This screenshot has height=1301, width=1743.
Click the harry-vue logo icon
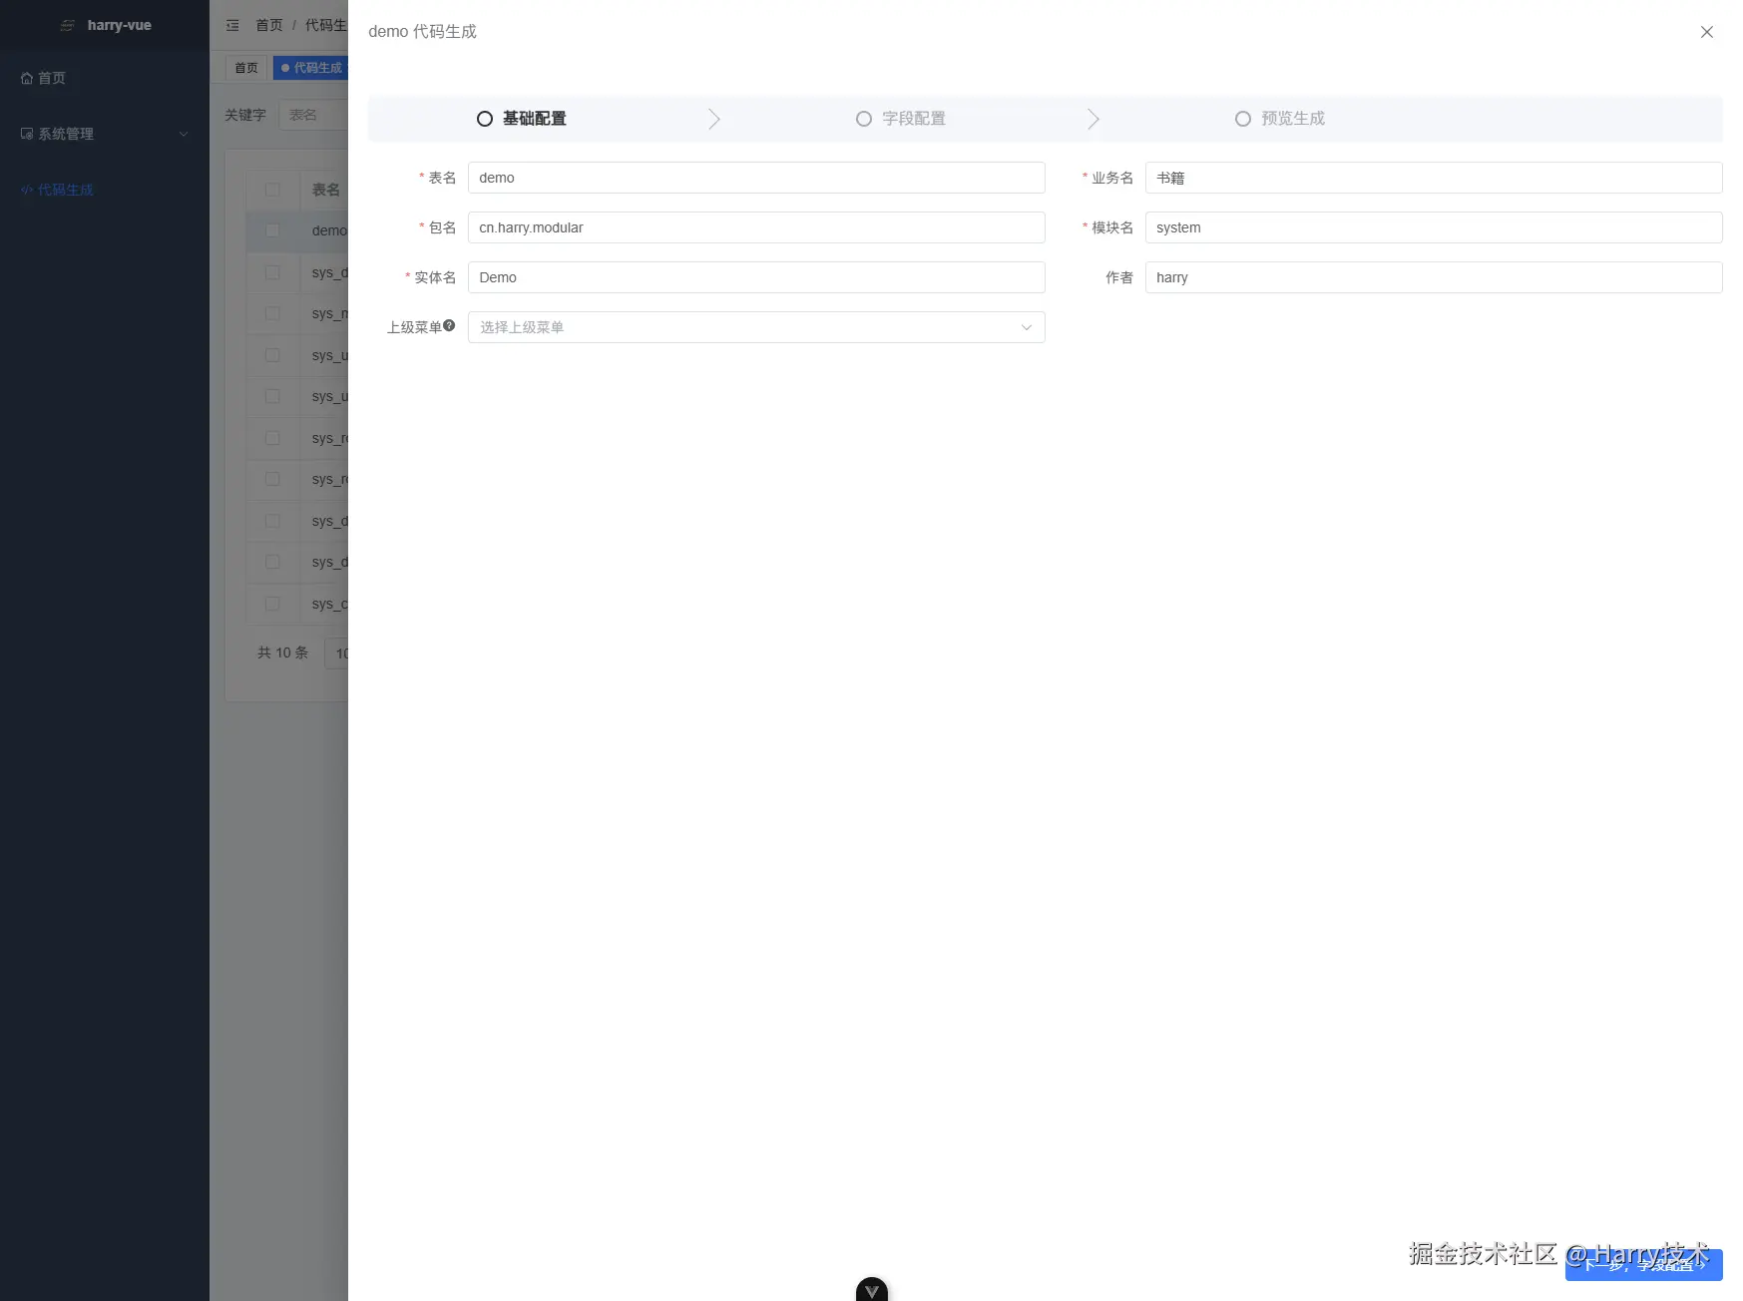click(x=68, y=25)
